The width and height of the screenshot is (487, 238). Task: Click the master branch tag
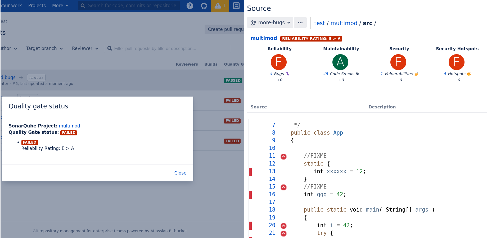click(36, 77)
